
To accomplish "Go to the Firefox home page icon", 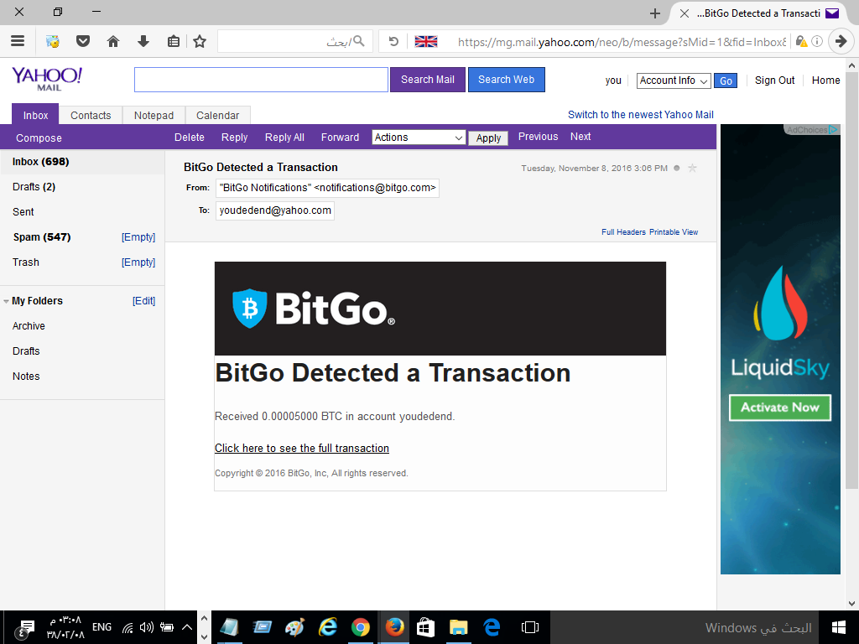I will [113, 41].
